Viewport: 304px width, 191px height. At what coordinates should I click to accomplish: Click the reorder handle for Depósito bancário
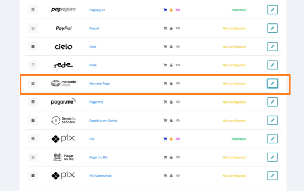coord(33,120)
